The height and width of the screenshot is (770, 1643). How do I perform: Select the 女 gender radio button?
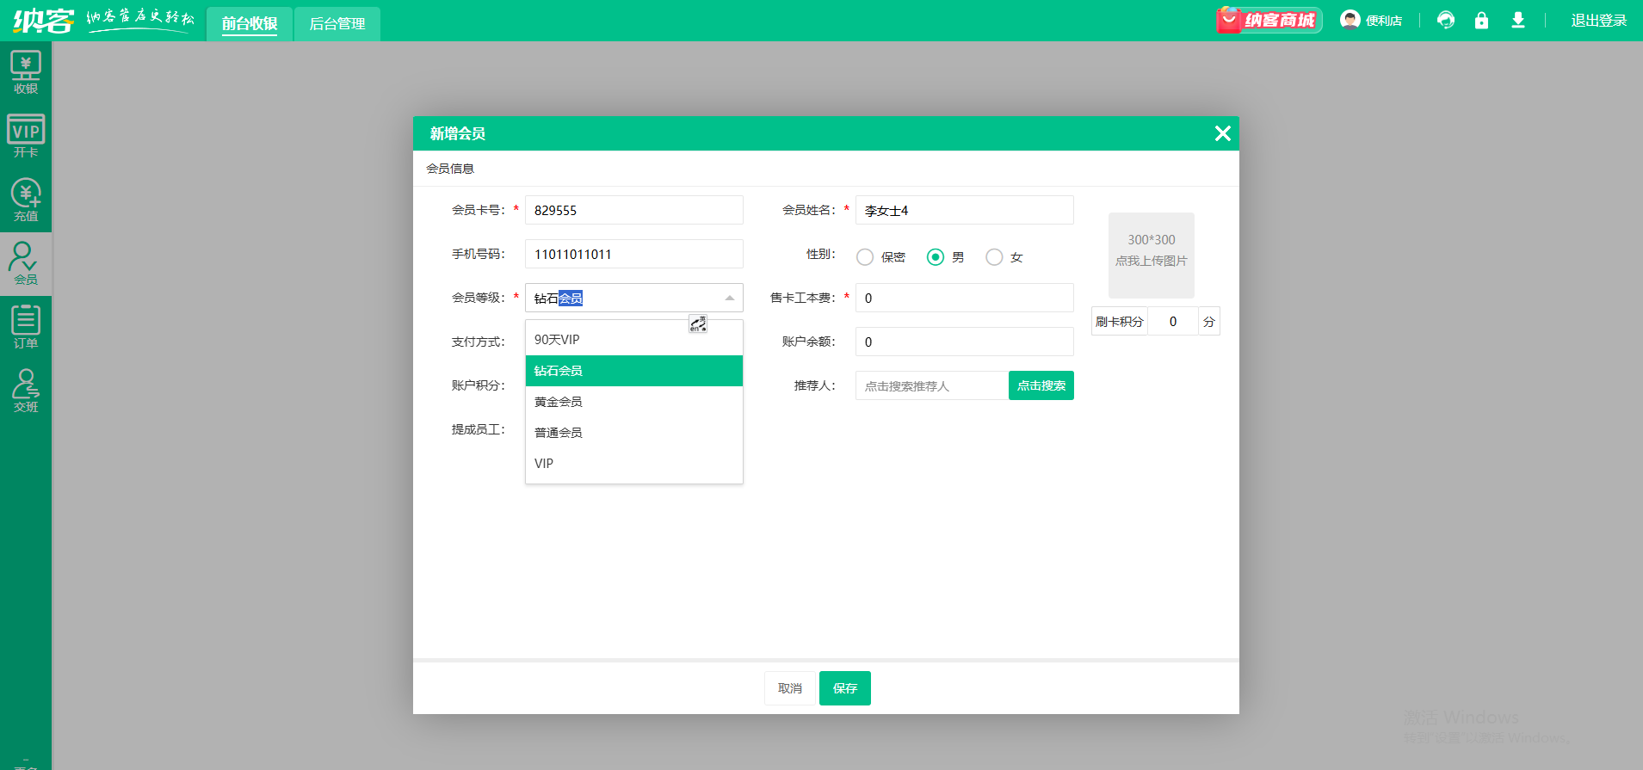click(x=994, y=257)
